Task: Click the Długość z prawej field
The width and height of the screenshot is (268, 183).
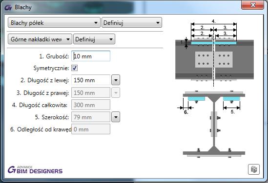Action: click(x=91, y=92)
